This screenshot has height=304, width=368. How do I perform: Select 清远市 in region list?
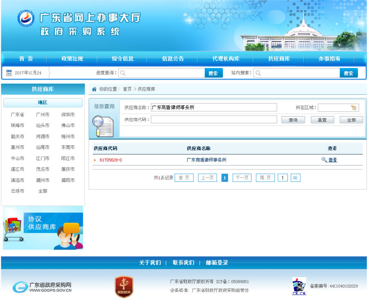(x=17, y=180)
